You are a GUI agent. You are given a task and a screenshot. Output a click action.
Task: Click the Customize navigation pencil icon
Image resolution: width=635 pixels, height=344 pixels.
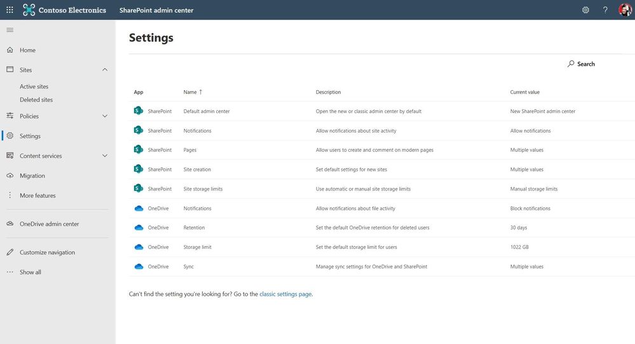10,253
